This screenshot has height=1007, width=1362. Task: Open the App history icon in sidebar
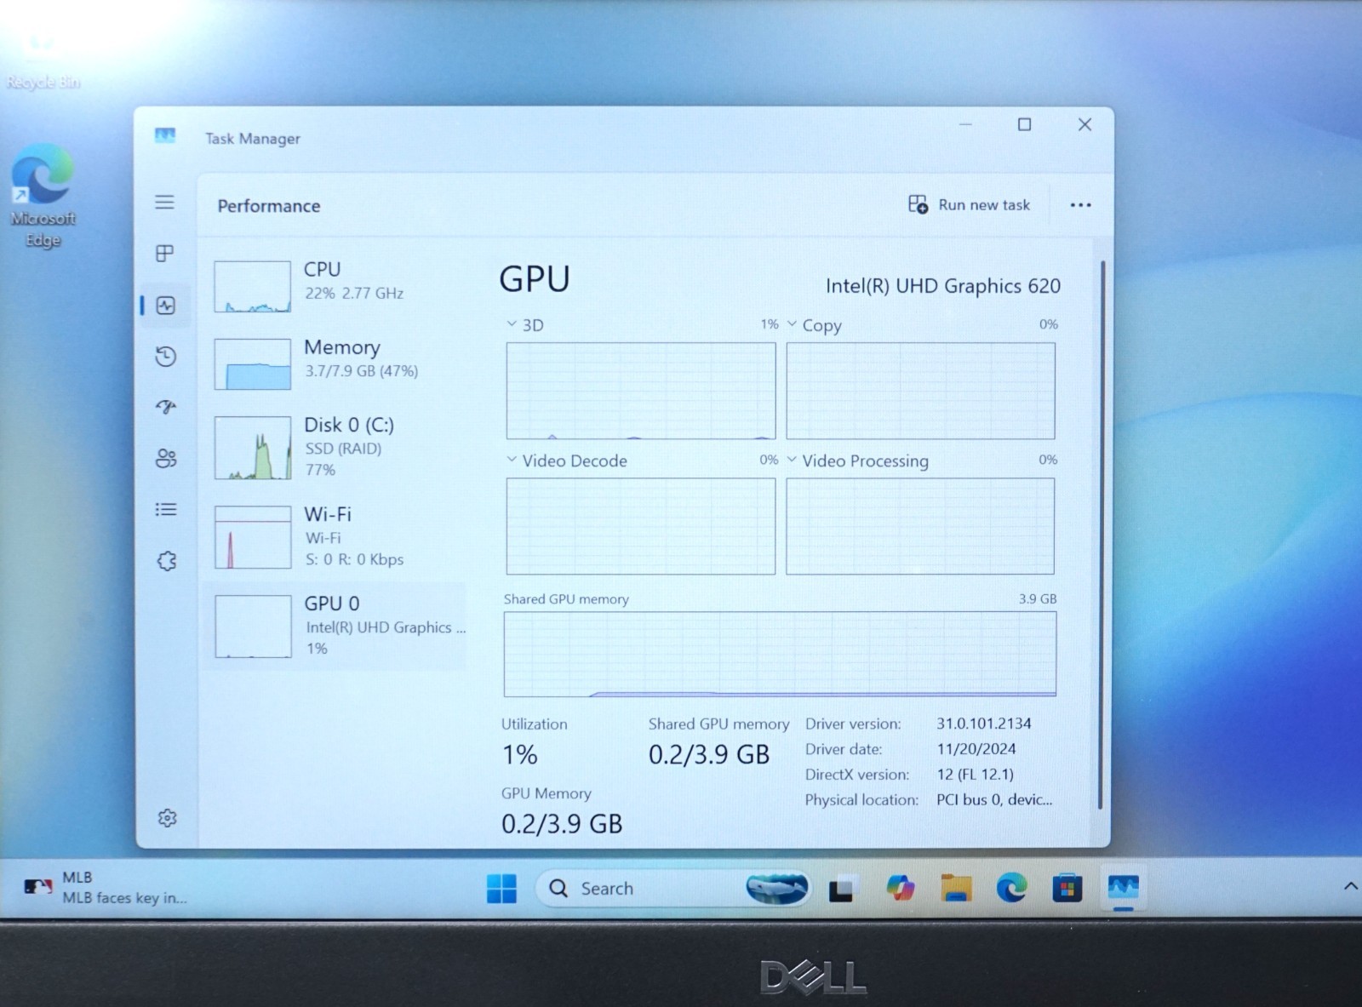(x=166, y=356)
